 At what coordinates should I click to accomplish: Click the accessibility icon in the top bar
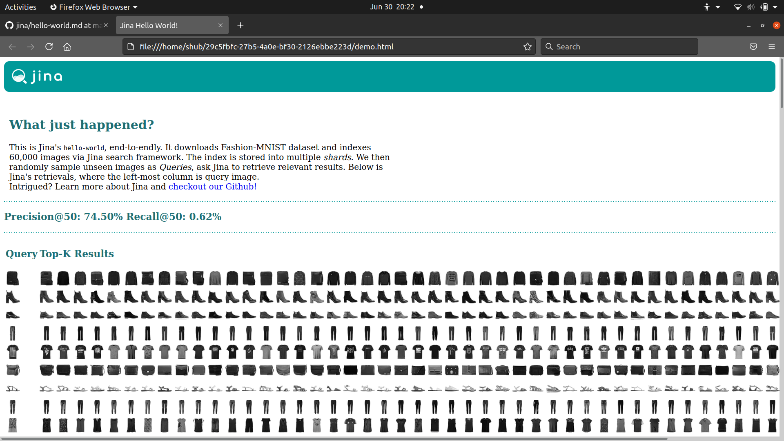[x=707, y=7]
